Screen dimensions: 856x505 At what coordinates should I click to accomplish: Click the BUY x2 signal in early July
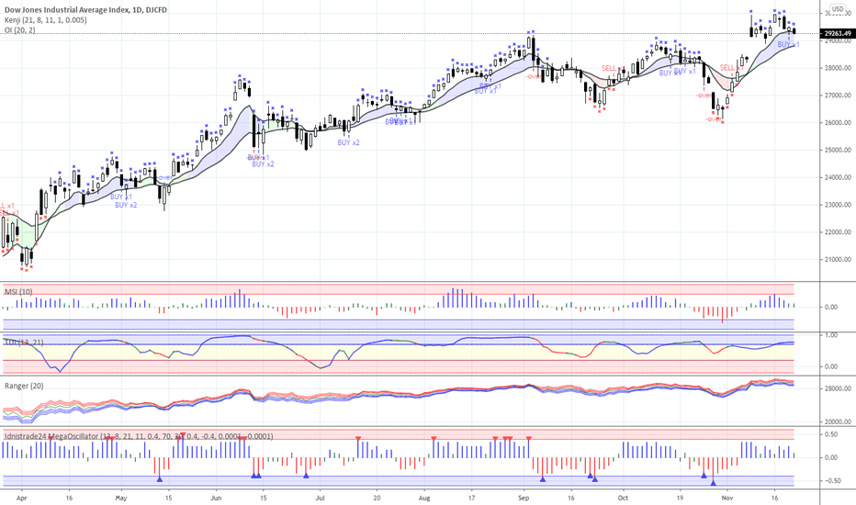pyautogui.click(x=348, y=142)
